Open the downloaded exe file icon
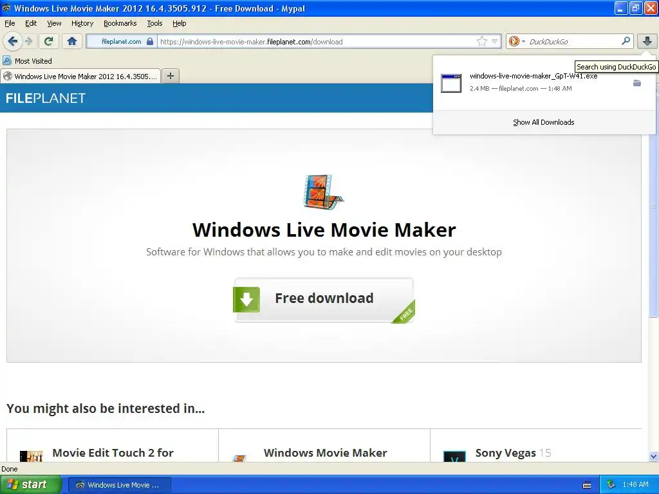The width and height of the screenshot is (659, 494). click(x=451, y=83)
